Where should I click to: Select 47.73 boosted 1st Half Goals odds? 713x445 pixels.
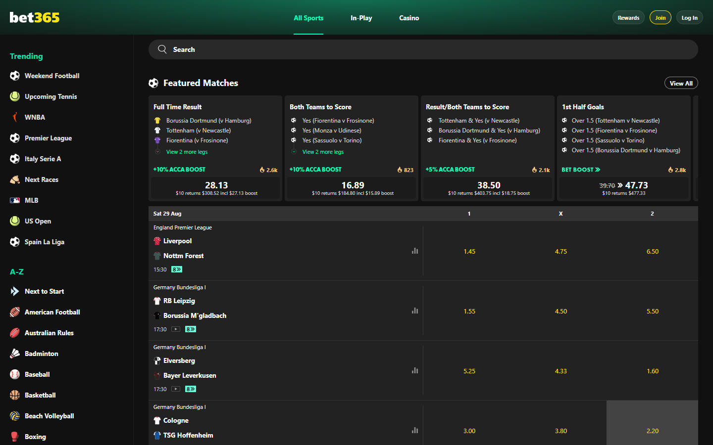[624, 188]
